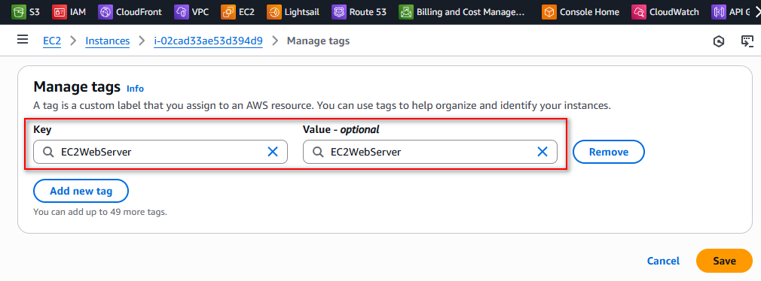Click the Add new tag button
The image size is (761, 281).
81,191
